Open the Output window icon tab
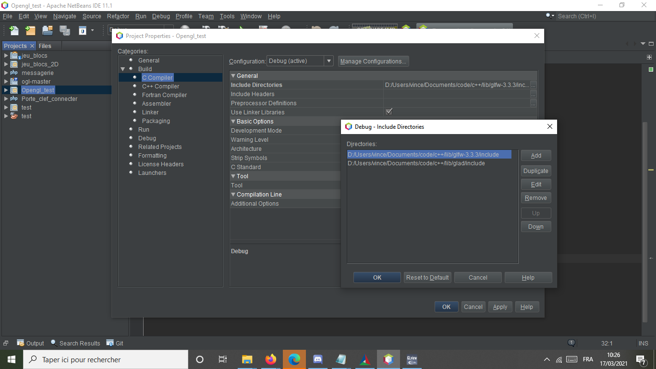This screenshot has height=369, width=656. point(30,343)
